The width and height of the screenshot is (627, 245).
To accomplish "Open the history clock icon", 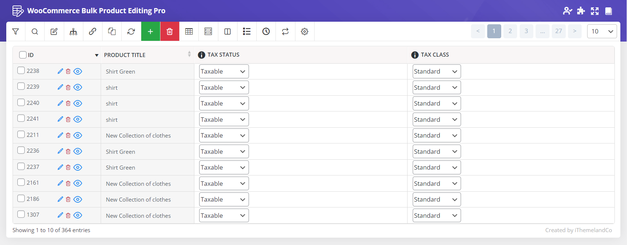I will [266, 32].
